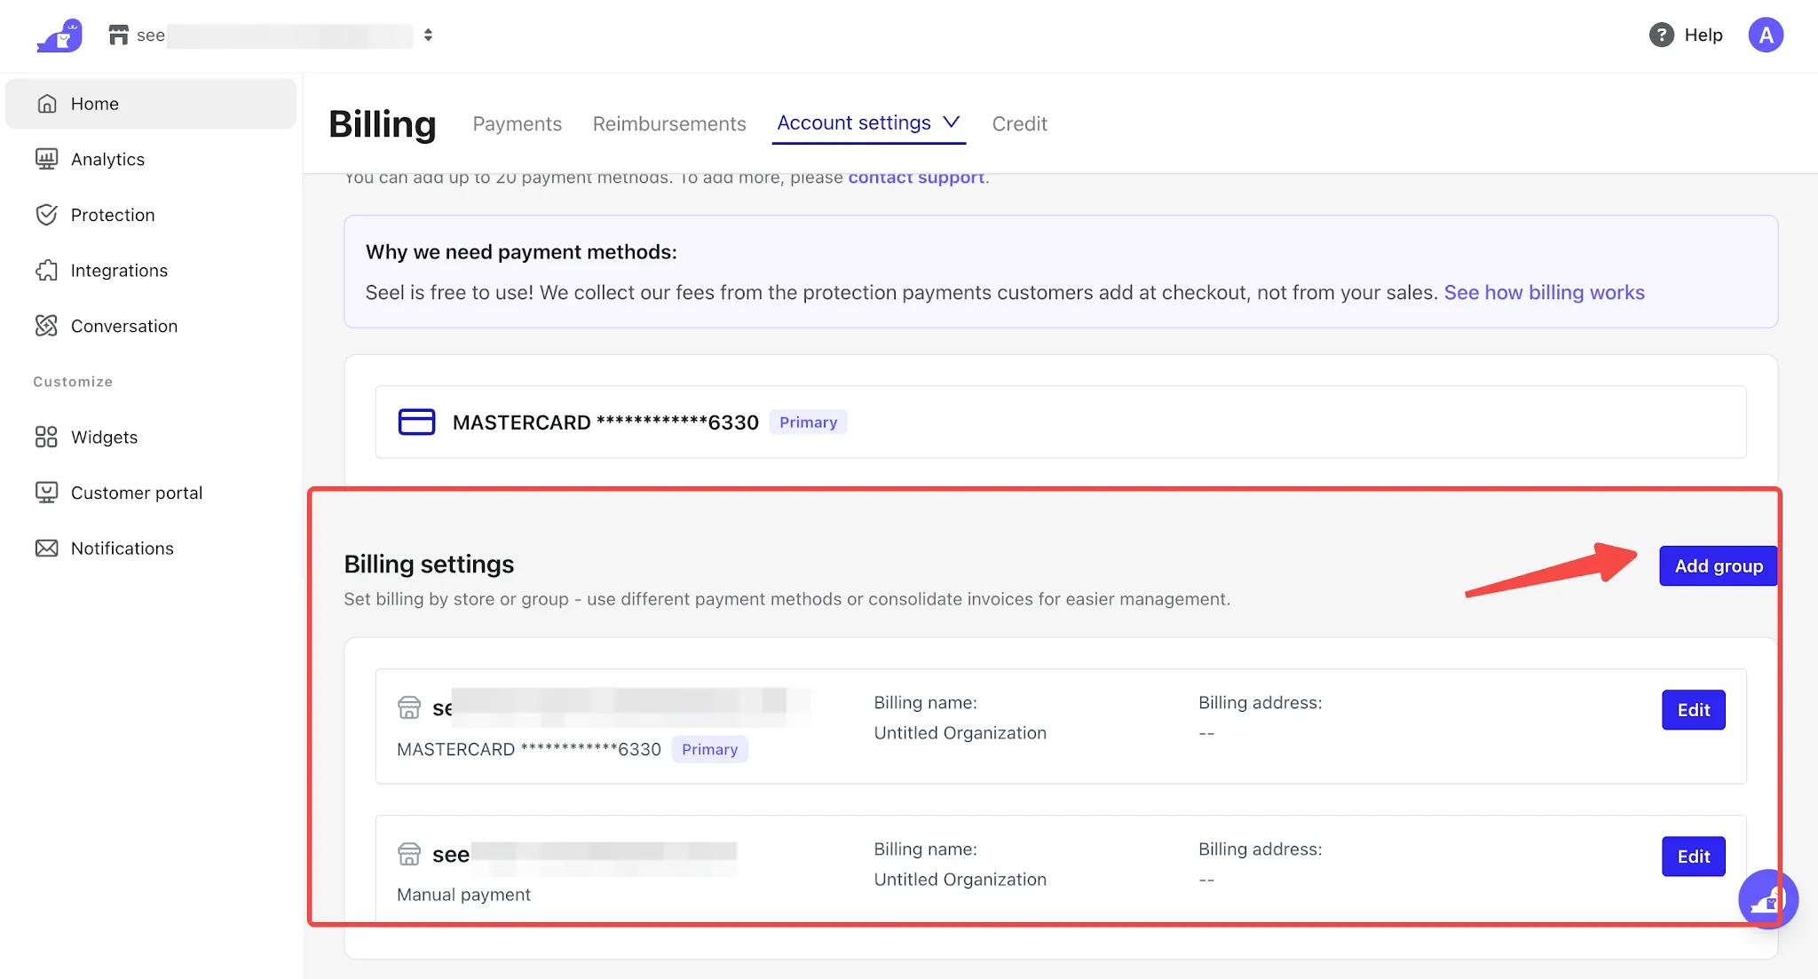
Task: Click the Notifications envelope icon
Action: coord(47,549)
